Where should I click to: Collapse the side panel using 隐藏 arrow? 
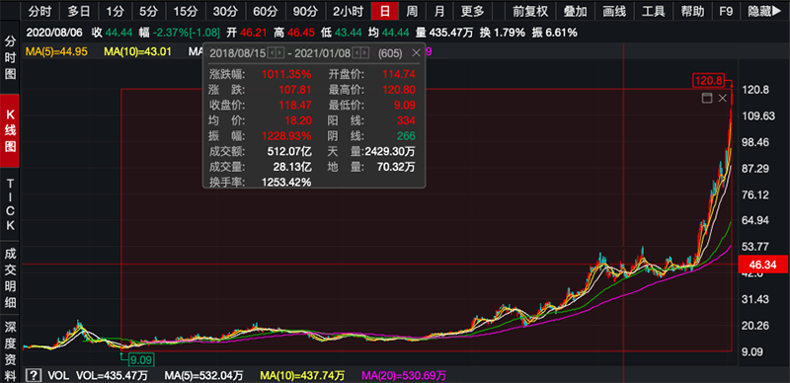click(764, 11)
